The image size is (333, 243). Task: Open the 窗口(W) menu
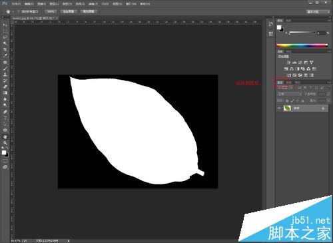point(131,4)
